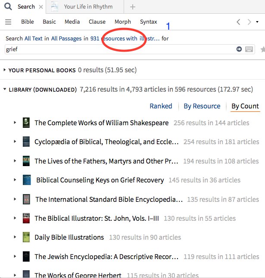Expand Lives of the Fathers, Martyrs results
This screenshot has width=265, height=278.
tap(15, 161)
